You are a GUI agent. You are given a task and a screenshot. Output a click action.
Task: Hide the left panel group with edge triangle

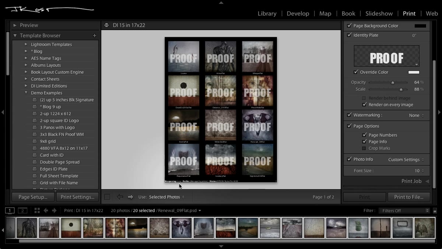[3, 112]
